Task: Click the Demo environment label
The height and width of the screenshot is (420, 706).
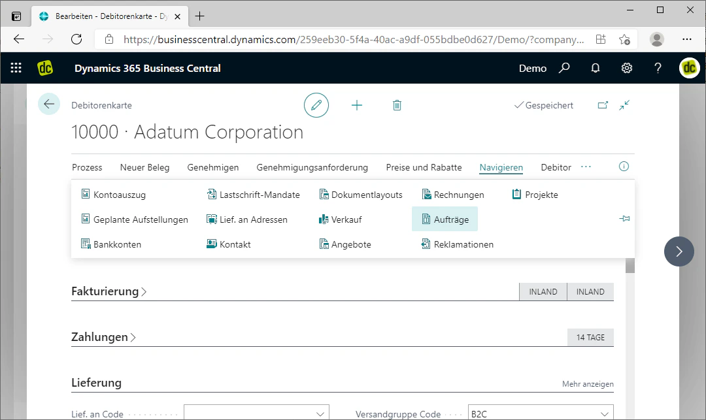Action: pyautogui.click(x=533, y=68)
